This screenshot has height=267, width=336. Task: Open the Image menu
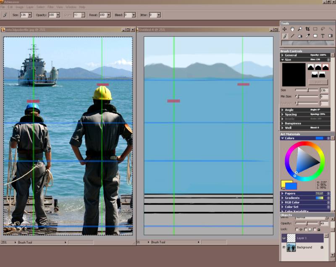pyautogui.click(x=19, y=7)
